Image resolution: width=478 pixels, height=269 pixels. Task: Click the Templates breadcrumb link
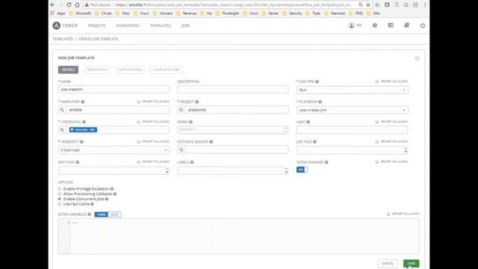[63, 39]
